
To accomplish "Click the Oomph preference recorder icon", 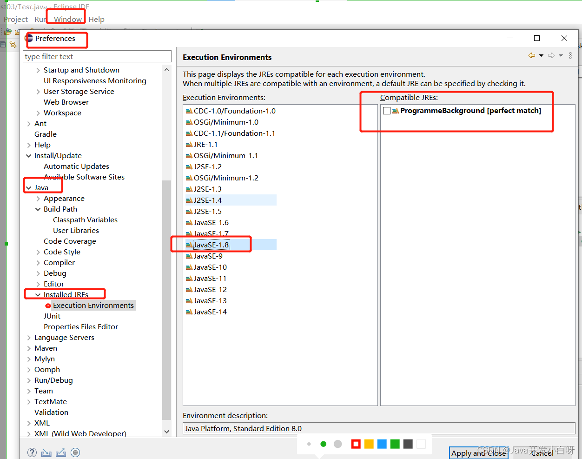I will [x=76, y=452].
